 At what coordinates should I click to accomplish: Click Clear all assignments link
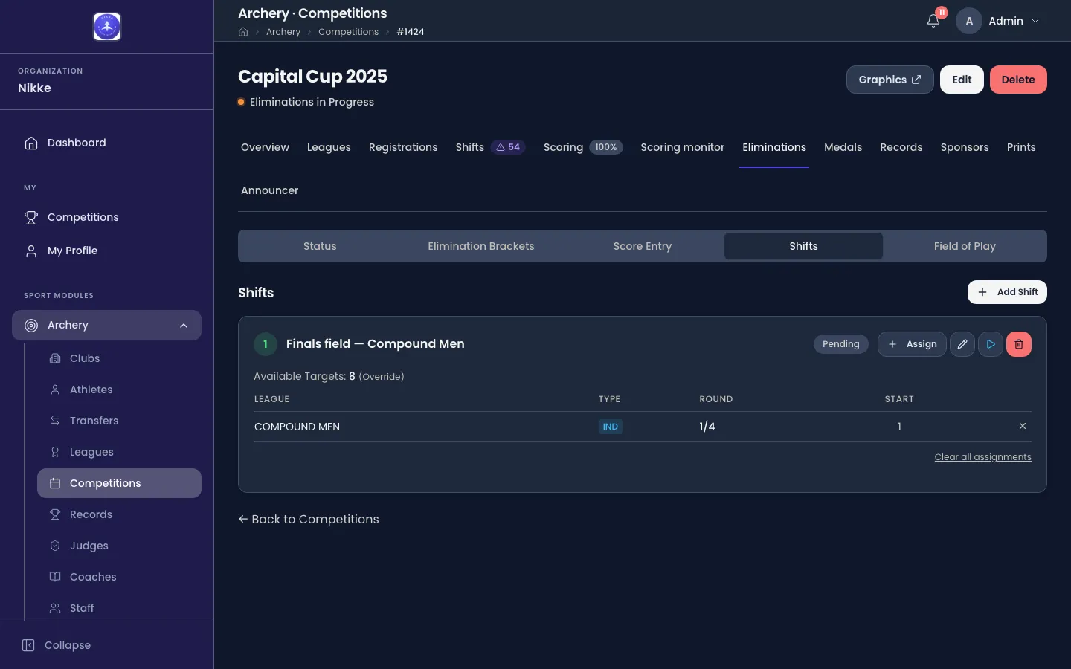tap(982, 457)
